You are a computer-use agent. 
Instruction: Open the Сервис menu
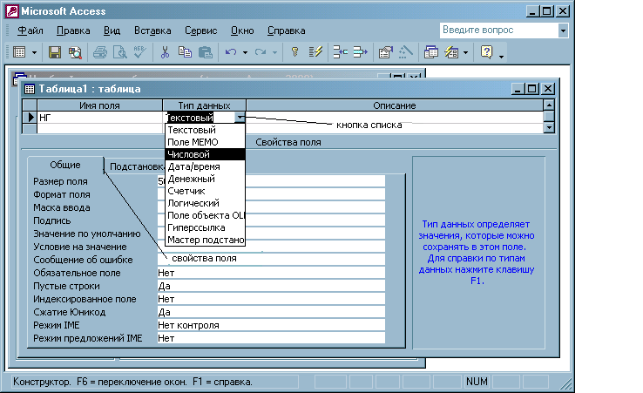pos(201,30)
